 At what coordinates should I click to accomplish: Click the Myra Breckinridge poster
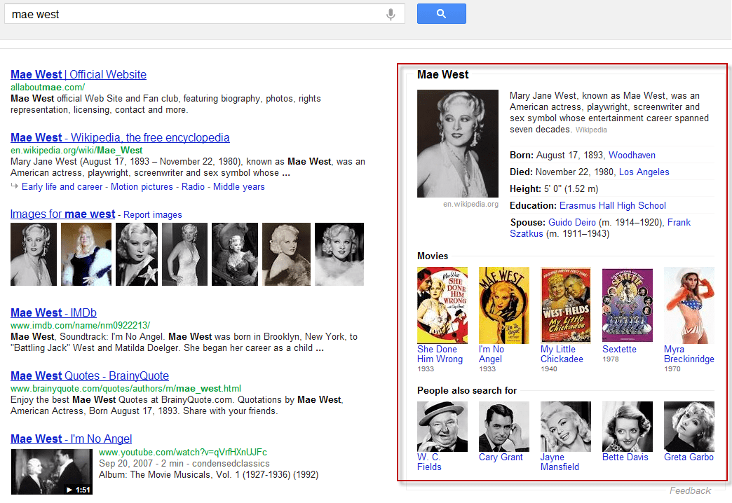[x=689, y=305]
